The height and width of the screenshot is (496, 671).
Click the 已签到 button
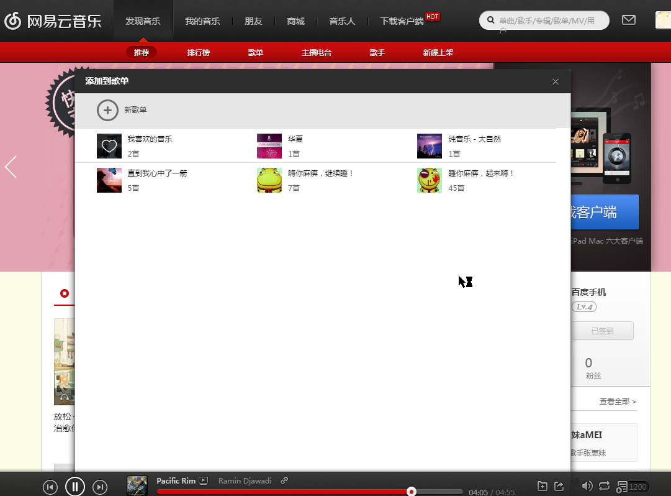click(x=603, y=331)
